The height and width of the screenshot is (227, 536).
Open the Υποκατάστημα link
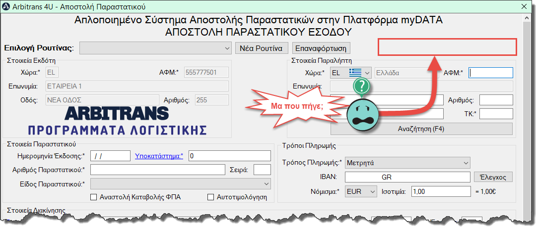159,156
